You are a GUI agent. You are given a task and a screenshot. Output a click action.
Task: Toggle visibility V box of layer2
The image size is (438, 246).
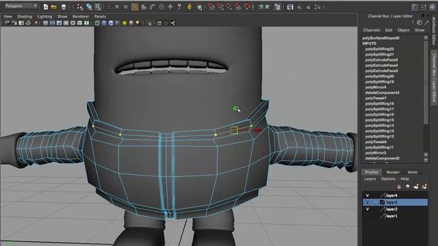point(368,209)
